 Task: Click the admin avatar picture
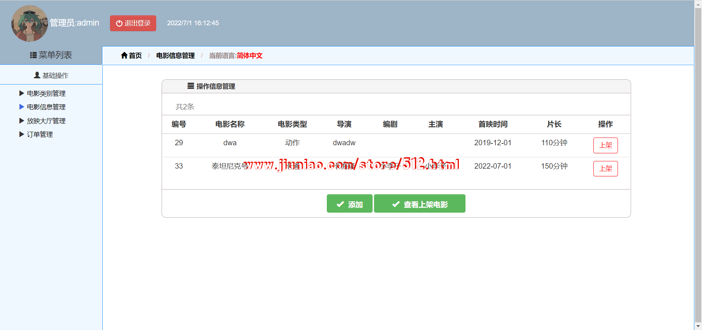click(30, 23)
